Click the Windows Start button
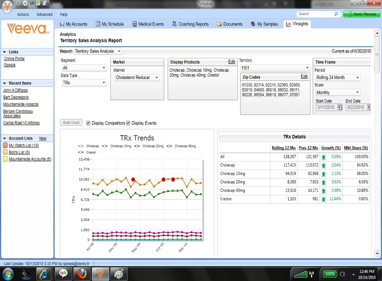The width and height of the screenshot is (382, 281). pos(8,274)
